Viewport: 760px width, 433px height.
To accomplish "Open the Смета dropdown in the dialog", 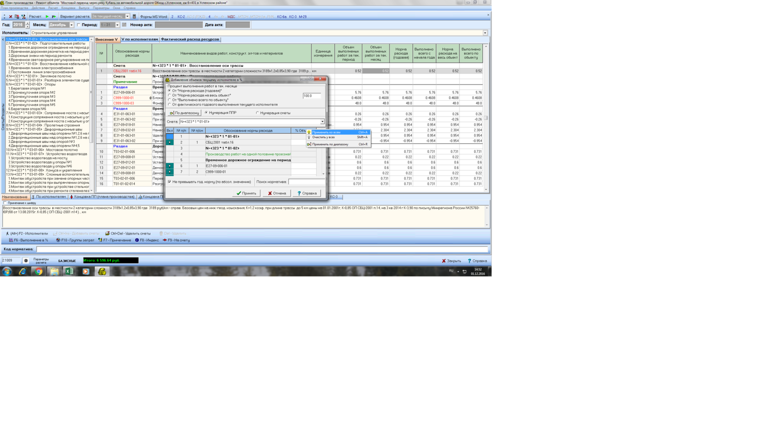I will click(322, 122).
